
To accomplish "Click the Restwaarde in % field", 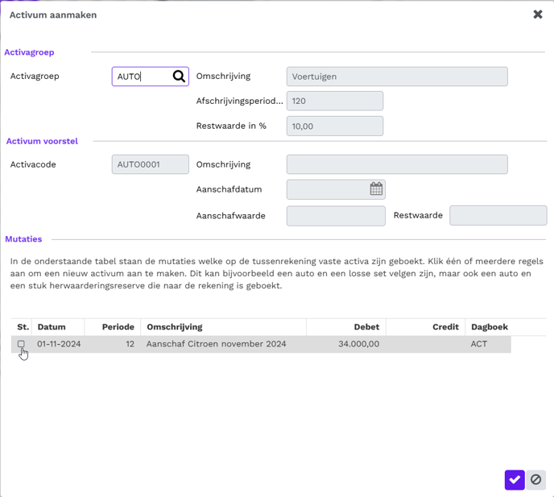I will click(334, 126).
